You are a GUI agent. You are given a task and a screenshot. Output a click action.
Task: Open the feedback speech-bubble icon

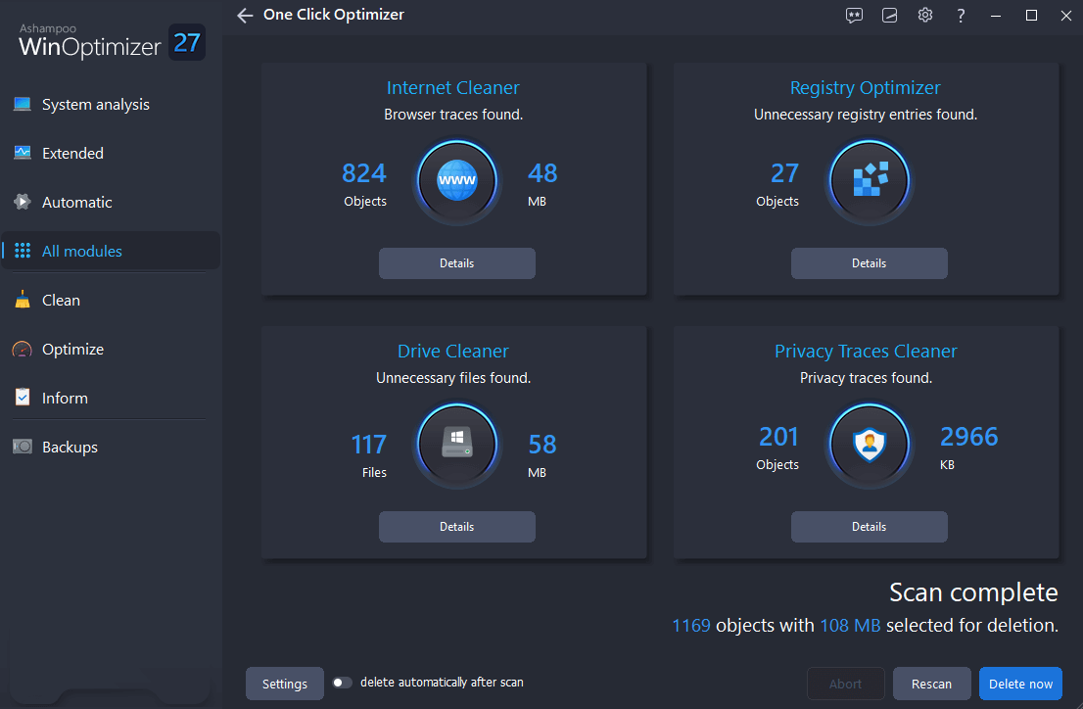(854, 15)
